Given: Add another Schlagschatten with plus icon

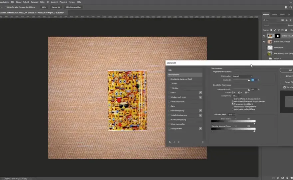Looking at the screenshot, I should click(x=200, y=129).
